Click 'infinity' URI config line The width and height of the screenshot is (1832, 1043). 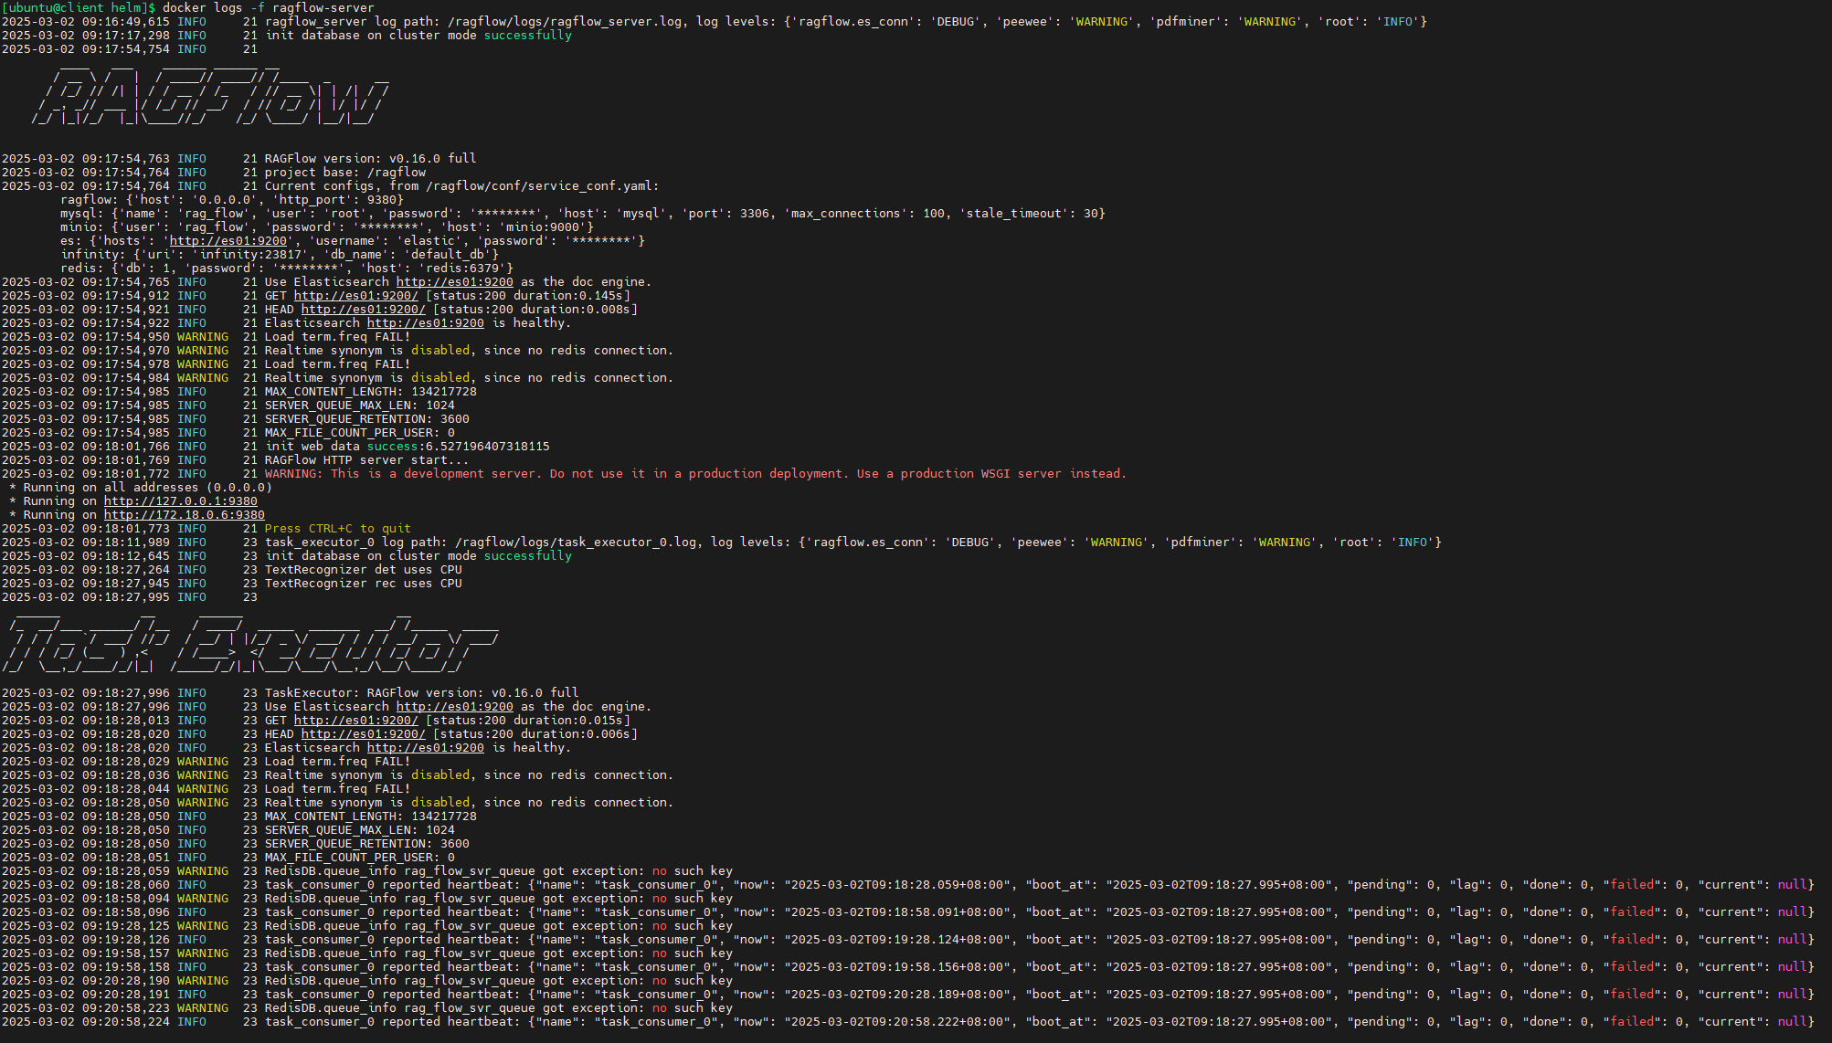(279, 255)
